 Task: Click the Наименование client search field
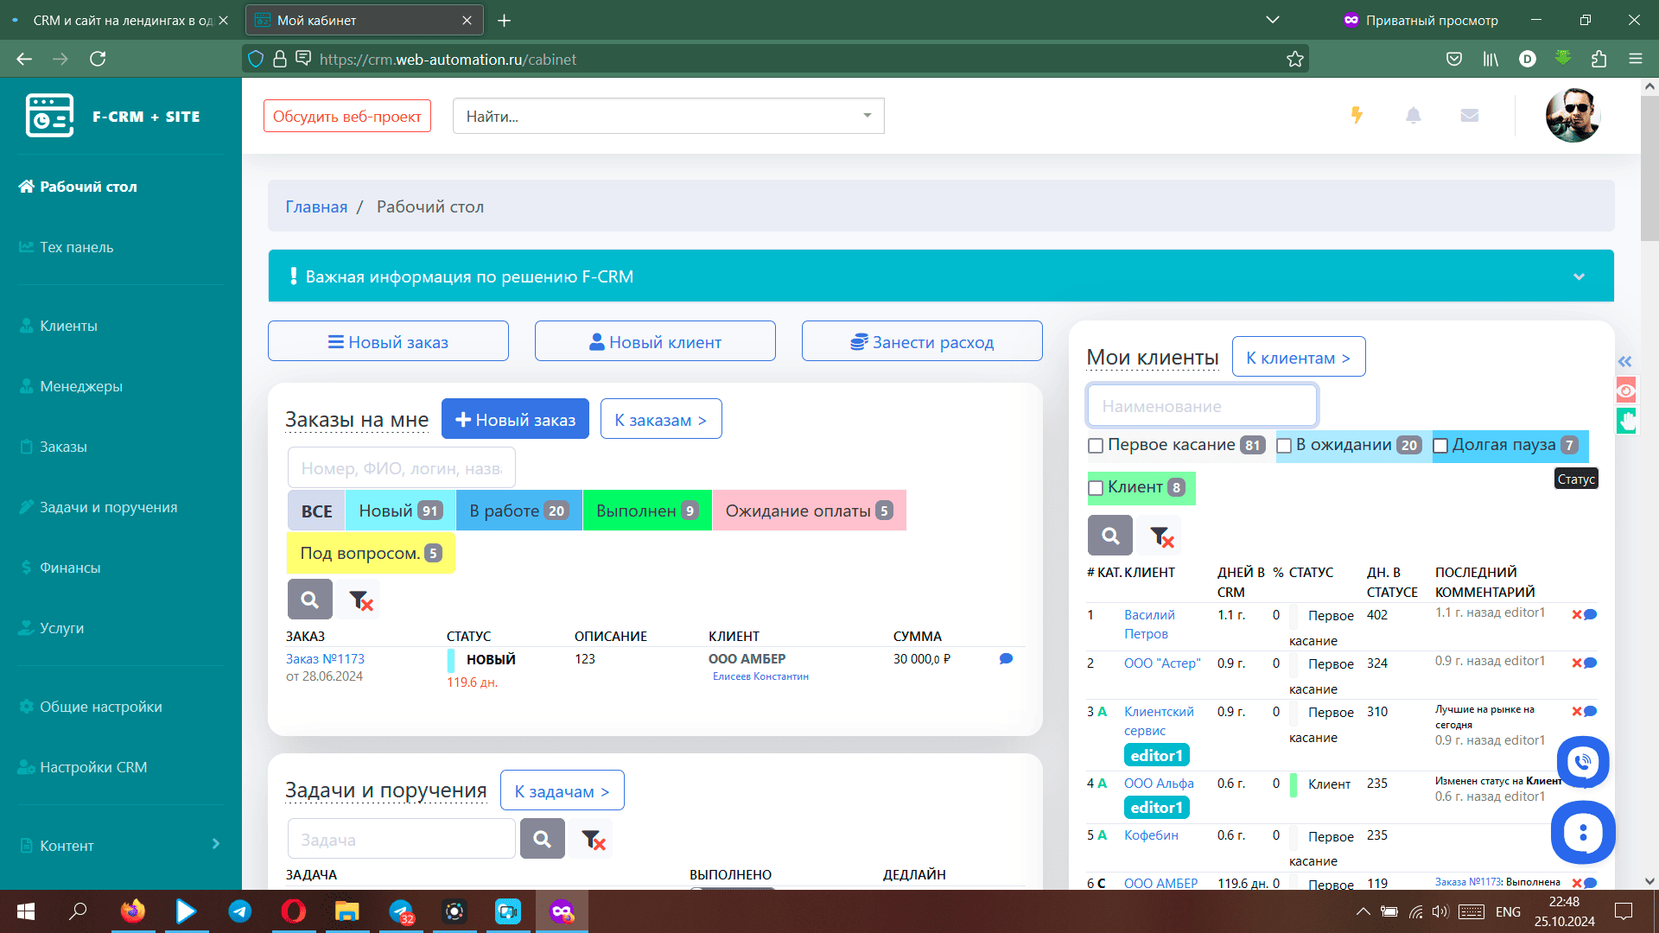click(1201, 406)
